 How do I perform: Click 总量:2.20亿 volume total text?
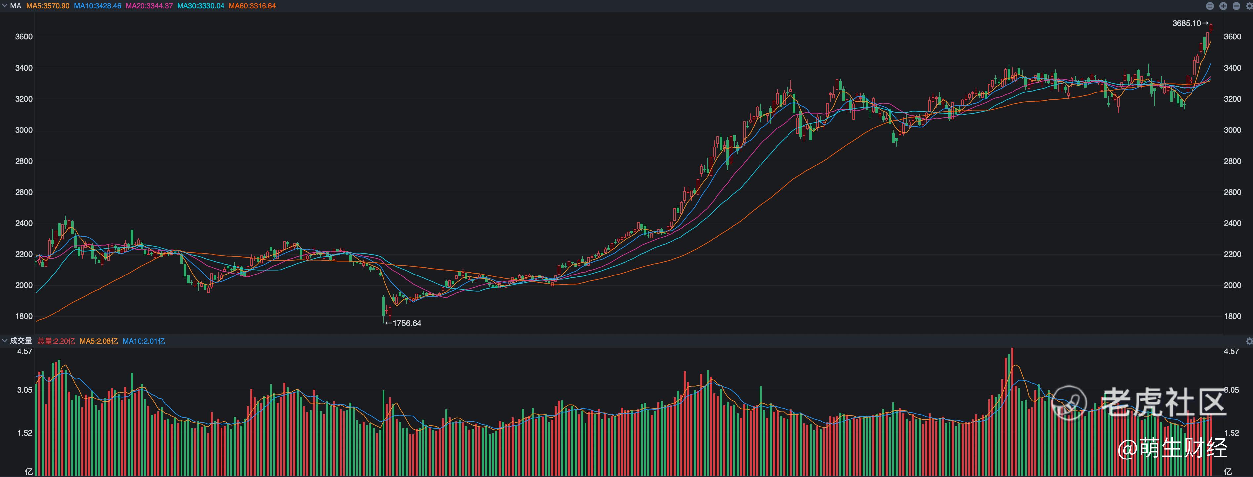point(57,341)
